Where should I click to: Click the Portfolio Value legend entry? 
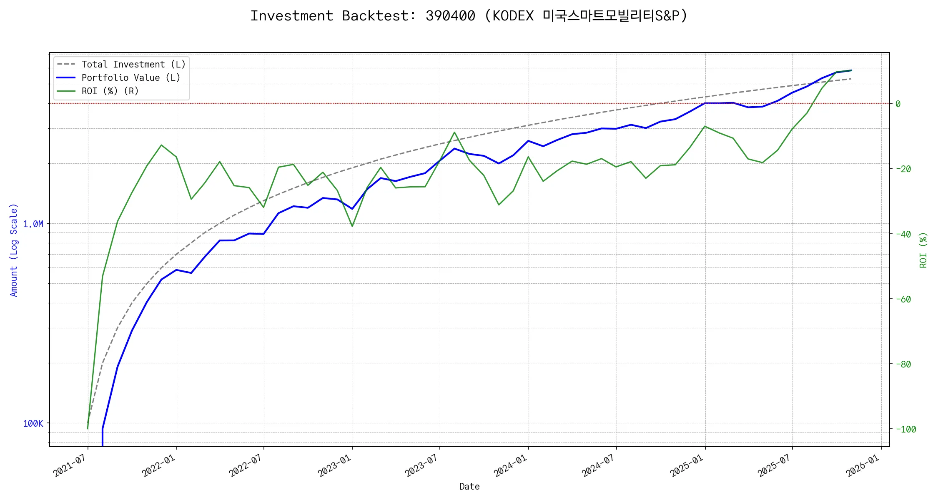point(130,78)
